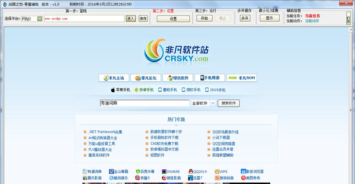The height and width of the screenshot is (184, 355).
Task: Open the 安卓模拟器中文版 link
Action: pyautogui.click(x=164, y=149)
